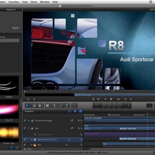The width and height of the screenshot is (155, 155).
Task: Click the leftmost icon beside the speaker mute button
Action: pyautogui.click(x=28, y=99)
